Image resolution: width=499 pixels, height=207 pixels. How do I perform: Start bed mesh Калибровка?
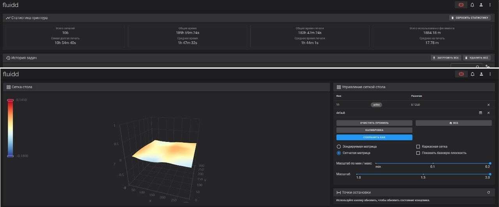pos(374,130)
